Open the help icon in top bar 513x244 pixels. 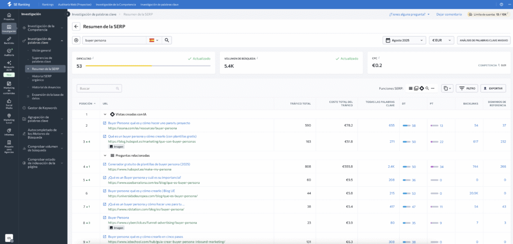point(501,4)
